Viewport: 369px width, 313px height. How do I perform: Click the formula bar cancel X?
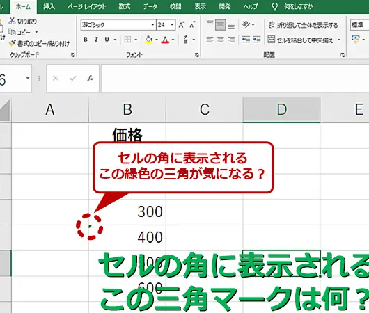coord(56,78)
